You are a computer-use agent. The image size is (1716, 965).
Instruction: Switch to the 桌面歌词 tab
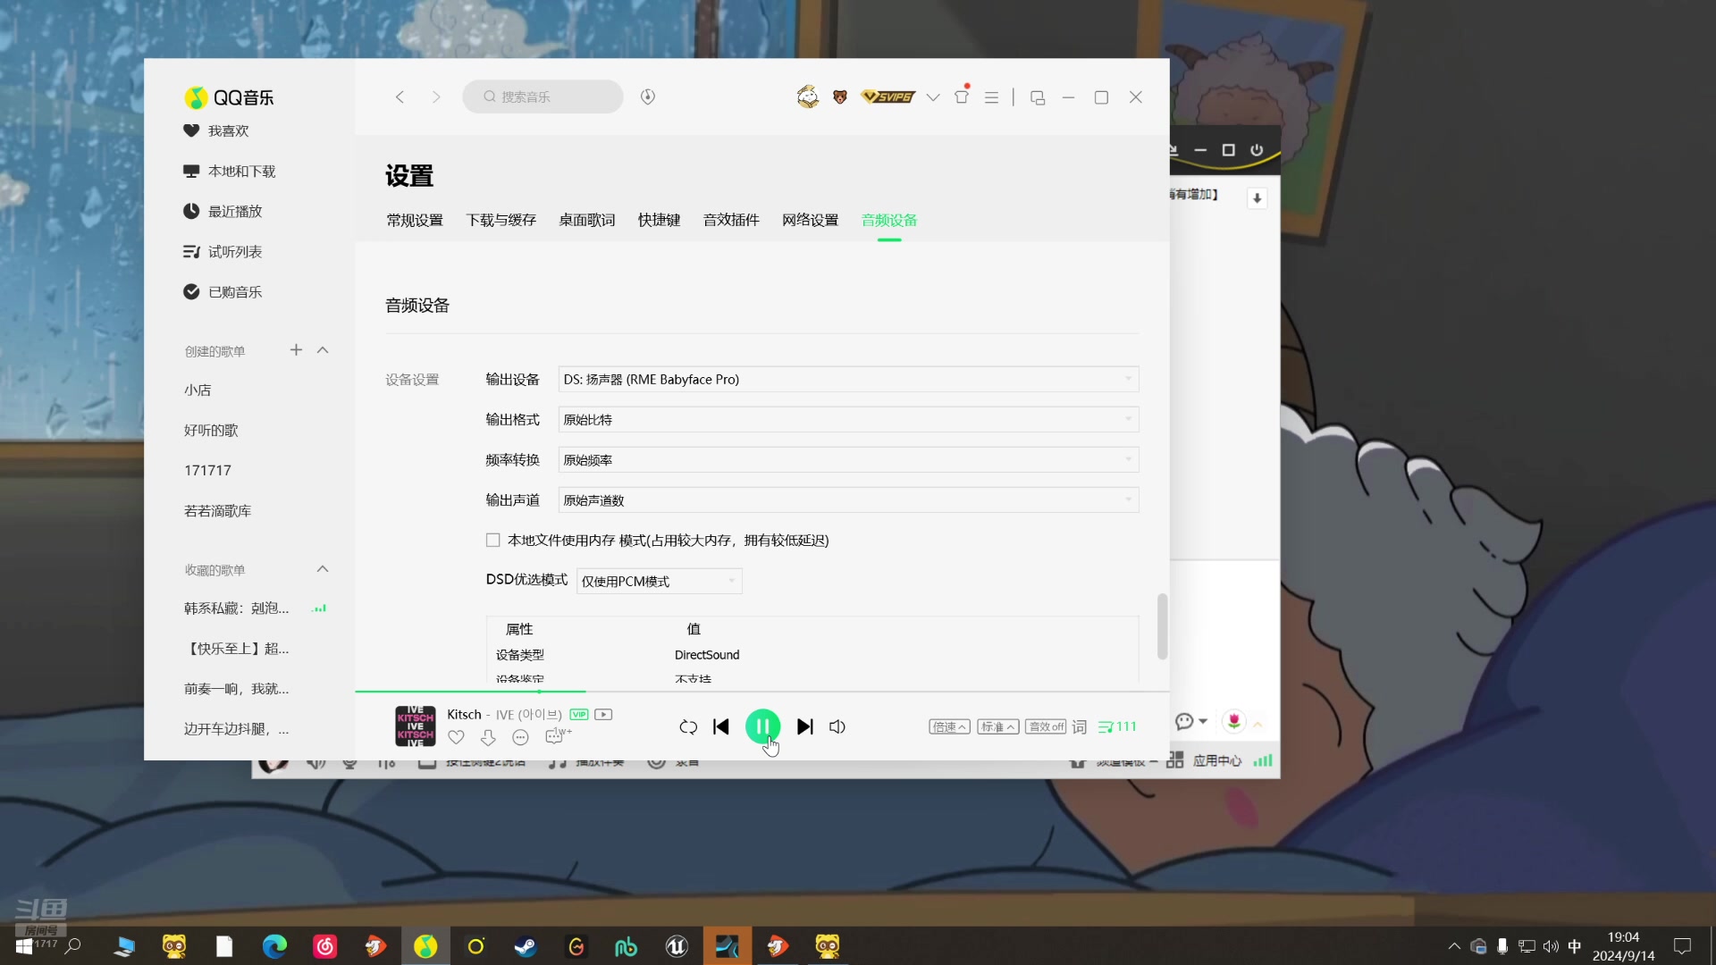[586, 220]
